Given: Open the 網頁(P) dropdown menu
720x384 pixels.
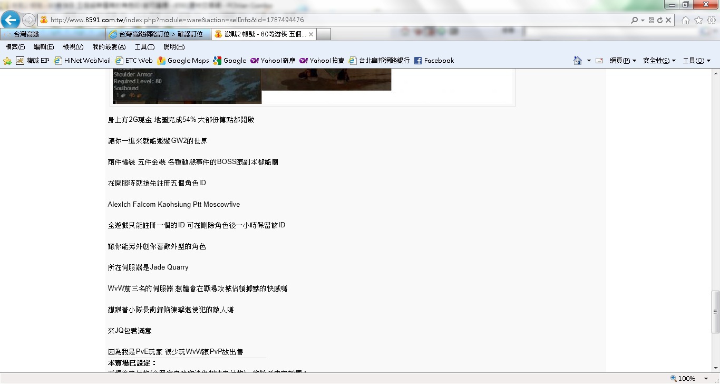Looking at the screenshot, I should [x=623, y=61].
